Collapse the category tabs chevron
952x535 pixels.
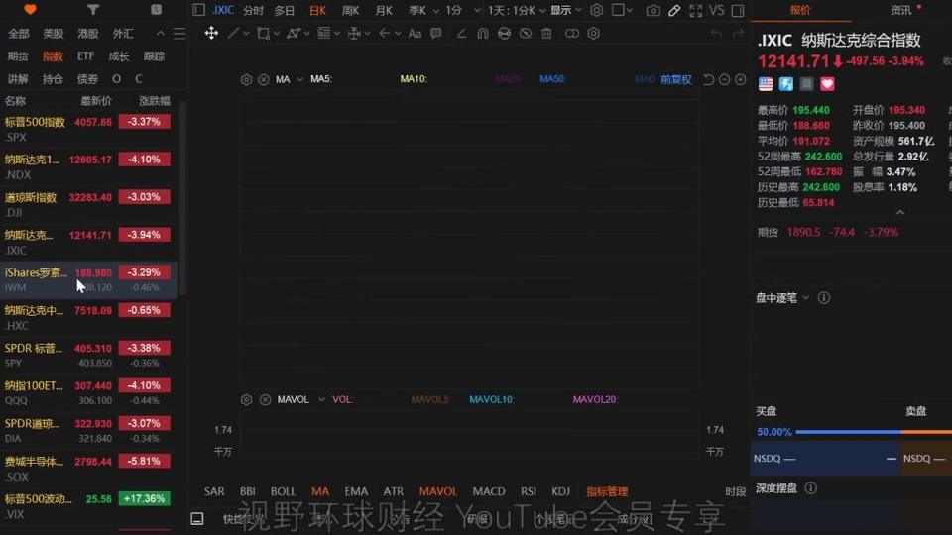coord(161,34)
